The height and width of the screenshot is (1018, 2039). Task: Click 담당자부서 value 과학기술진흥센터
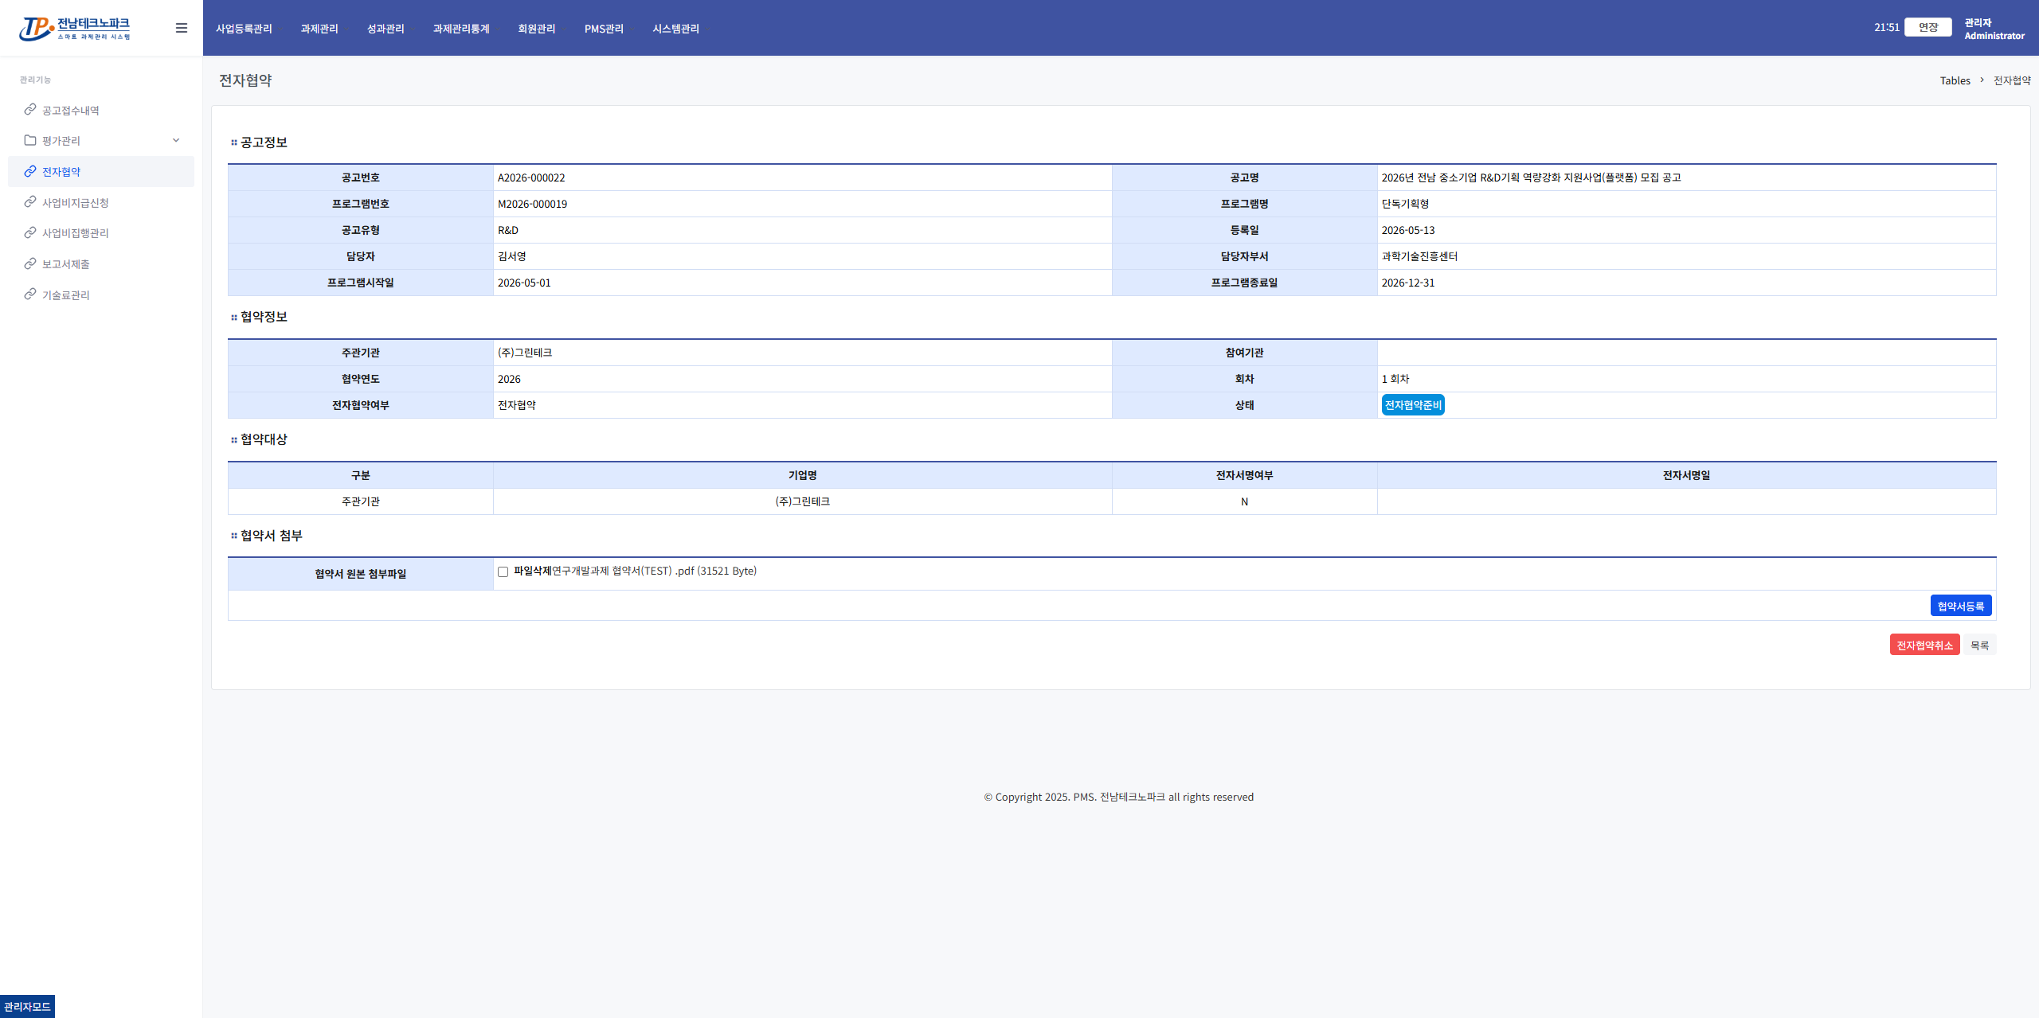[x=1419, y=256]
